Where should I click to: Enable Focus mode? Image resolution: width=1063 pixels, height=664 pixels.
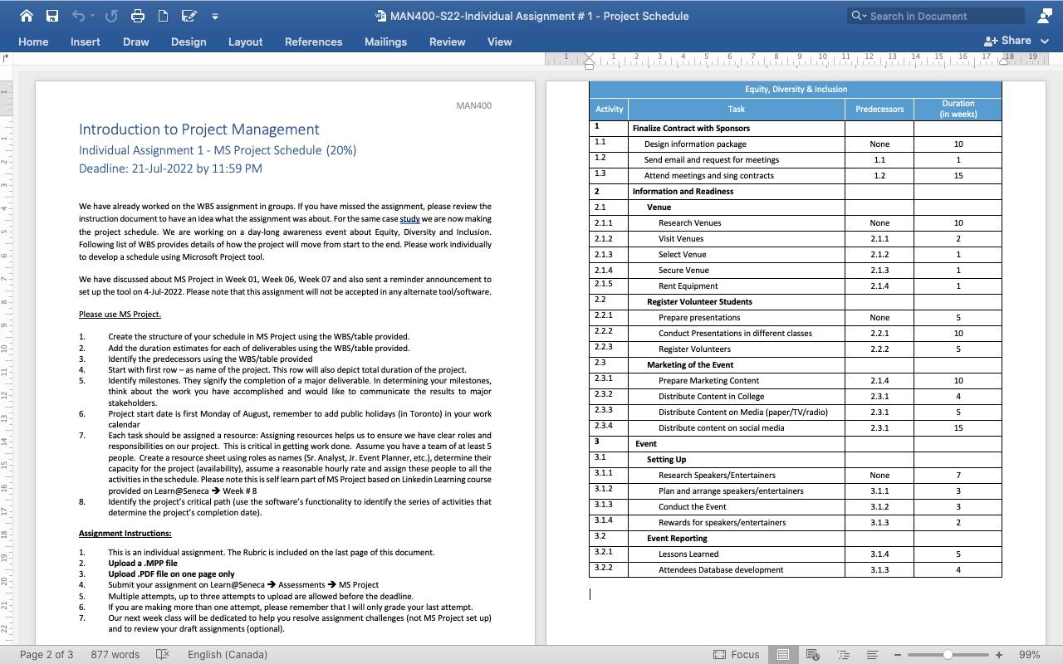click(737, 654)
